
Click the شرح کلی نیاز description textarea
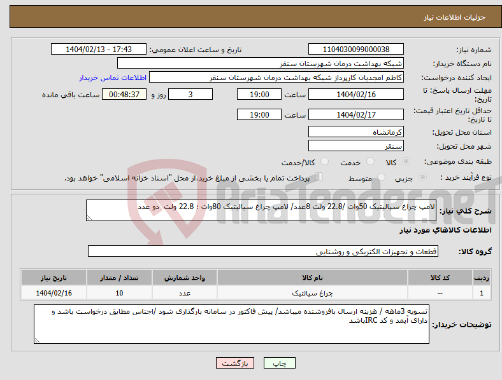pyautogui.click(x=261, y=210)
